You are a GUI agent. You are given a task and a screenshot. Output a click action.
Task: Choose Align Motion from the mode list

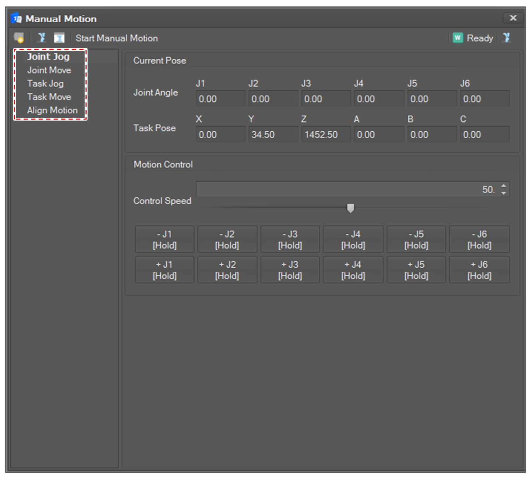click(52, 110)
